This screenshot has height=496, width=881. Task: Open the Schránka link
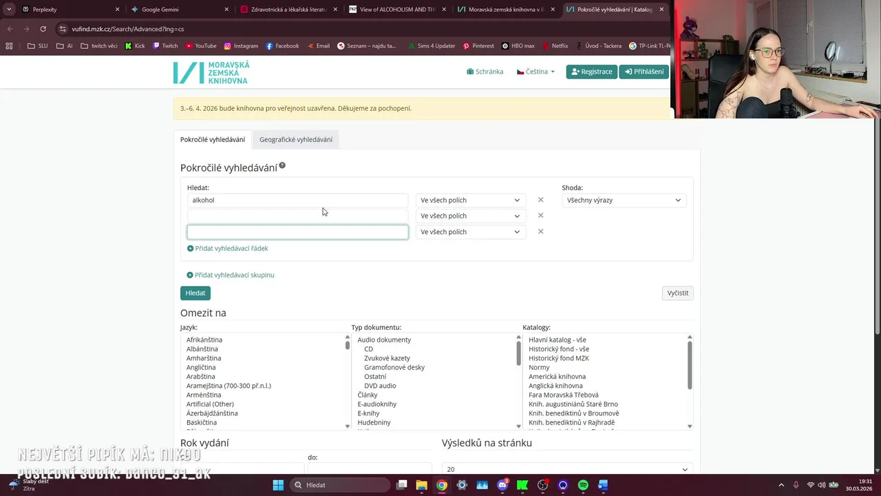(485, 72)
